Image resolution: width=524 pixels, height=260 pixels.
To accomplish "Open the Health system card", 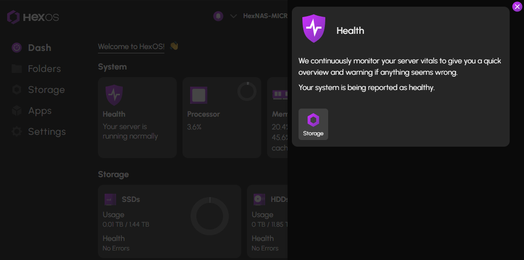I will (x=137, y=117).
